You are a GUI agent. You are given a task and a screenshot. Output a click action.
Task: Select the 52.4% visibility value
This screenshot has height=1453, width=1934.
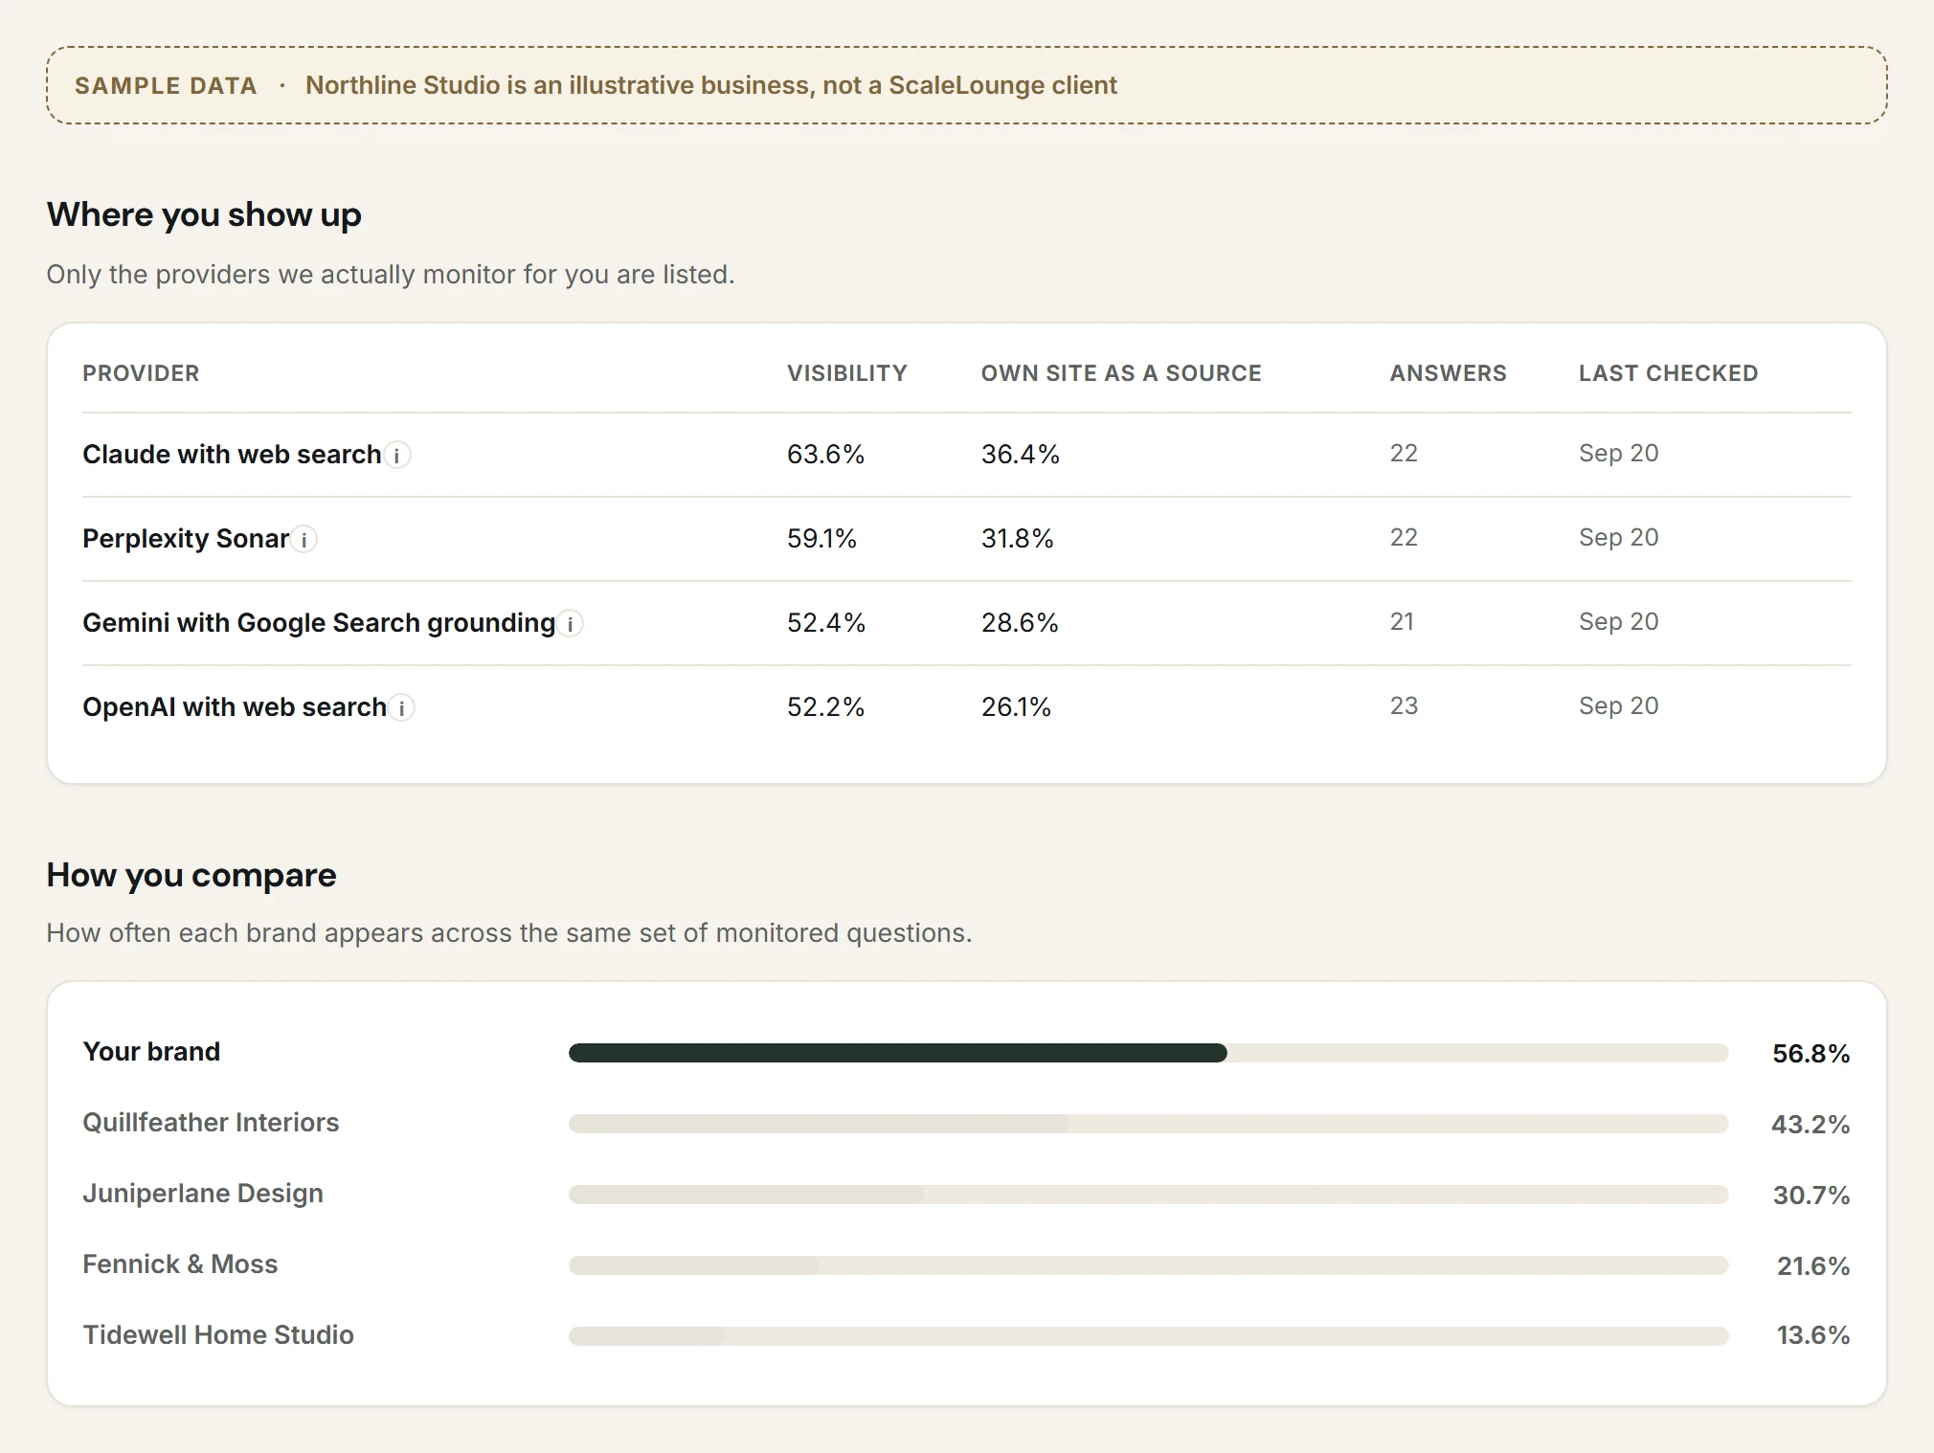(x=825, y=623)
